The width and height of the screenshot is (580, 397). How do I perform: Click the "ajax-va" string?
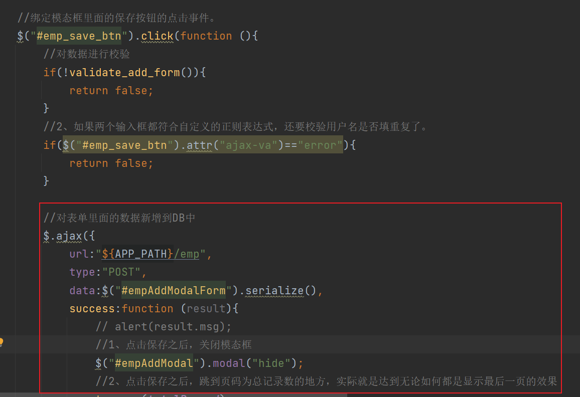[248, 145]
